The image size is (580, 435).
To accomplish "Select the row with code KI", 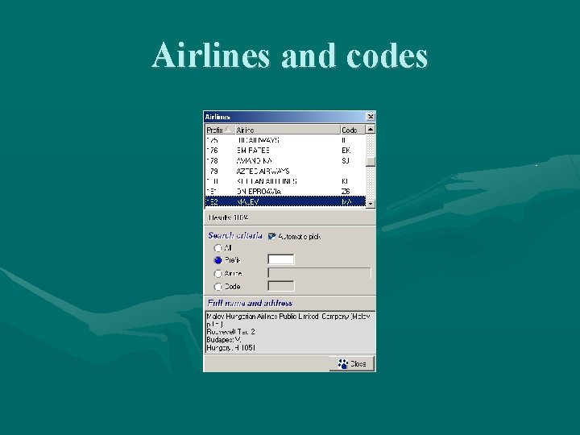I will [285, 181].
